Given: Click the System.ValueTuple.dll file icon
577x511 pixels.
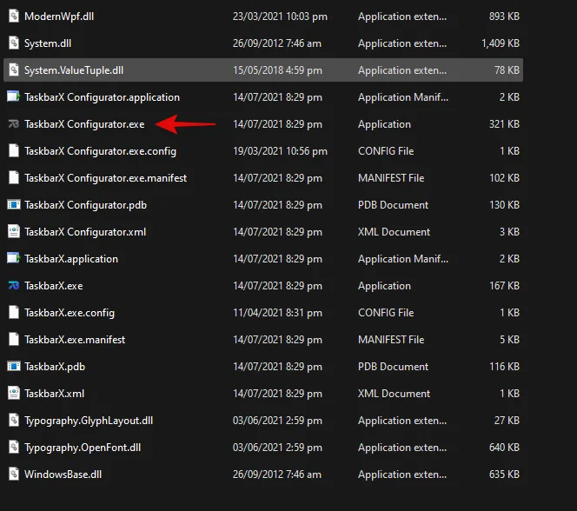Looking at the screenshot, I should pyautogui.click(x=14, y=70).
